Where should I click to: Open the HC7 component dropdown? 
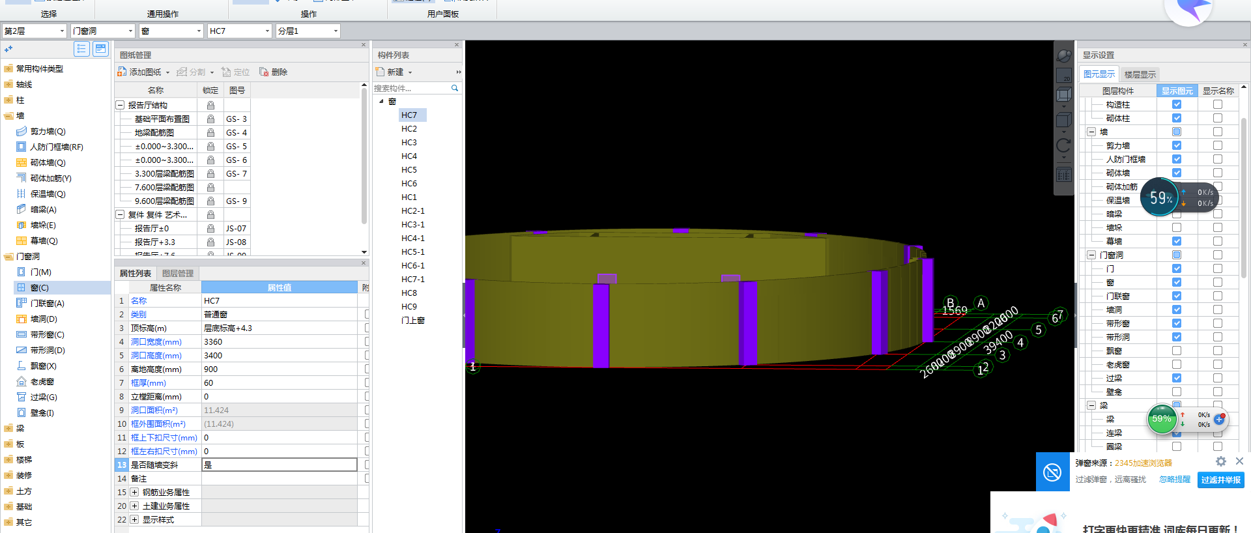[x=239, y=31]
